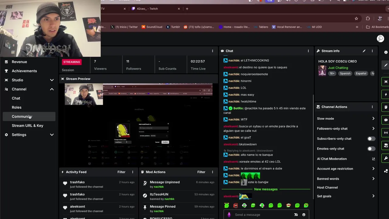Expand the Settings sidebar section
This screenshot has width=389, height=219.
(x=52, y=135)
